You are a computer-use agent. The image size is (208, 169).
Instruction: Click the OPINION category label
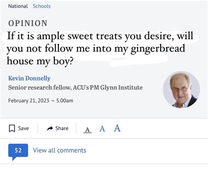click(x=28, y=23)
